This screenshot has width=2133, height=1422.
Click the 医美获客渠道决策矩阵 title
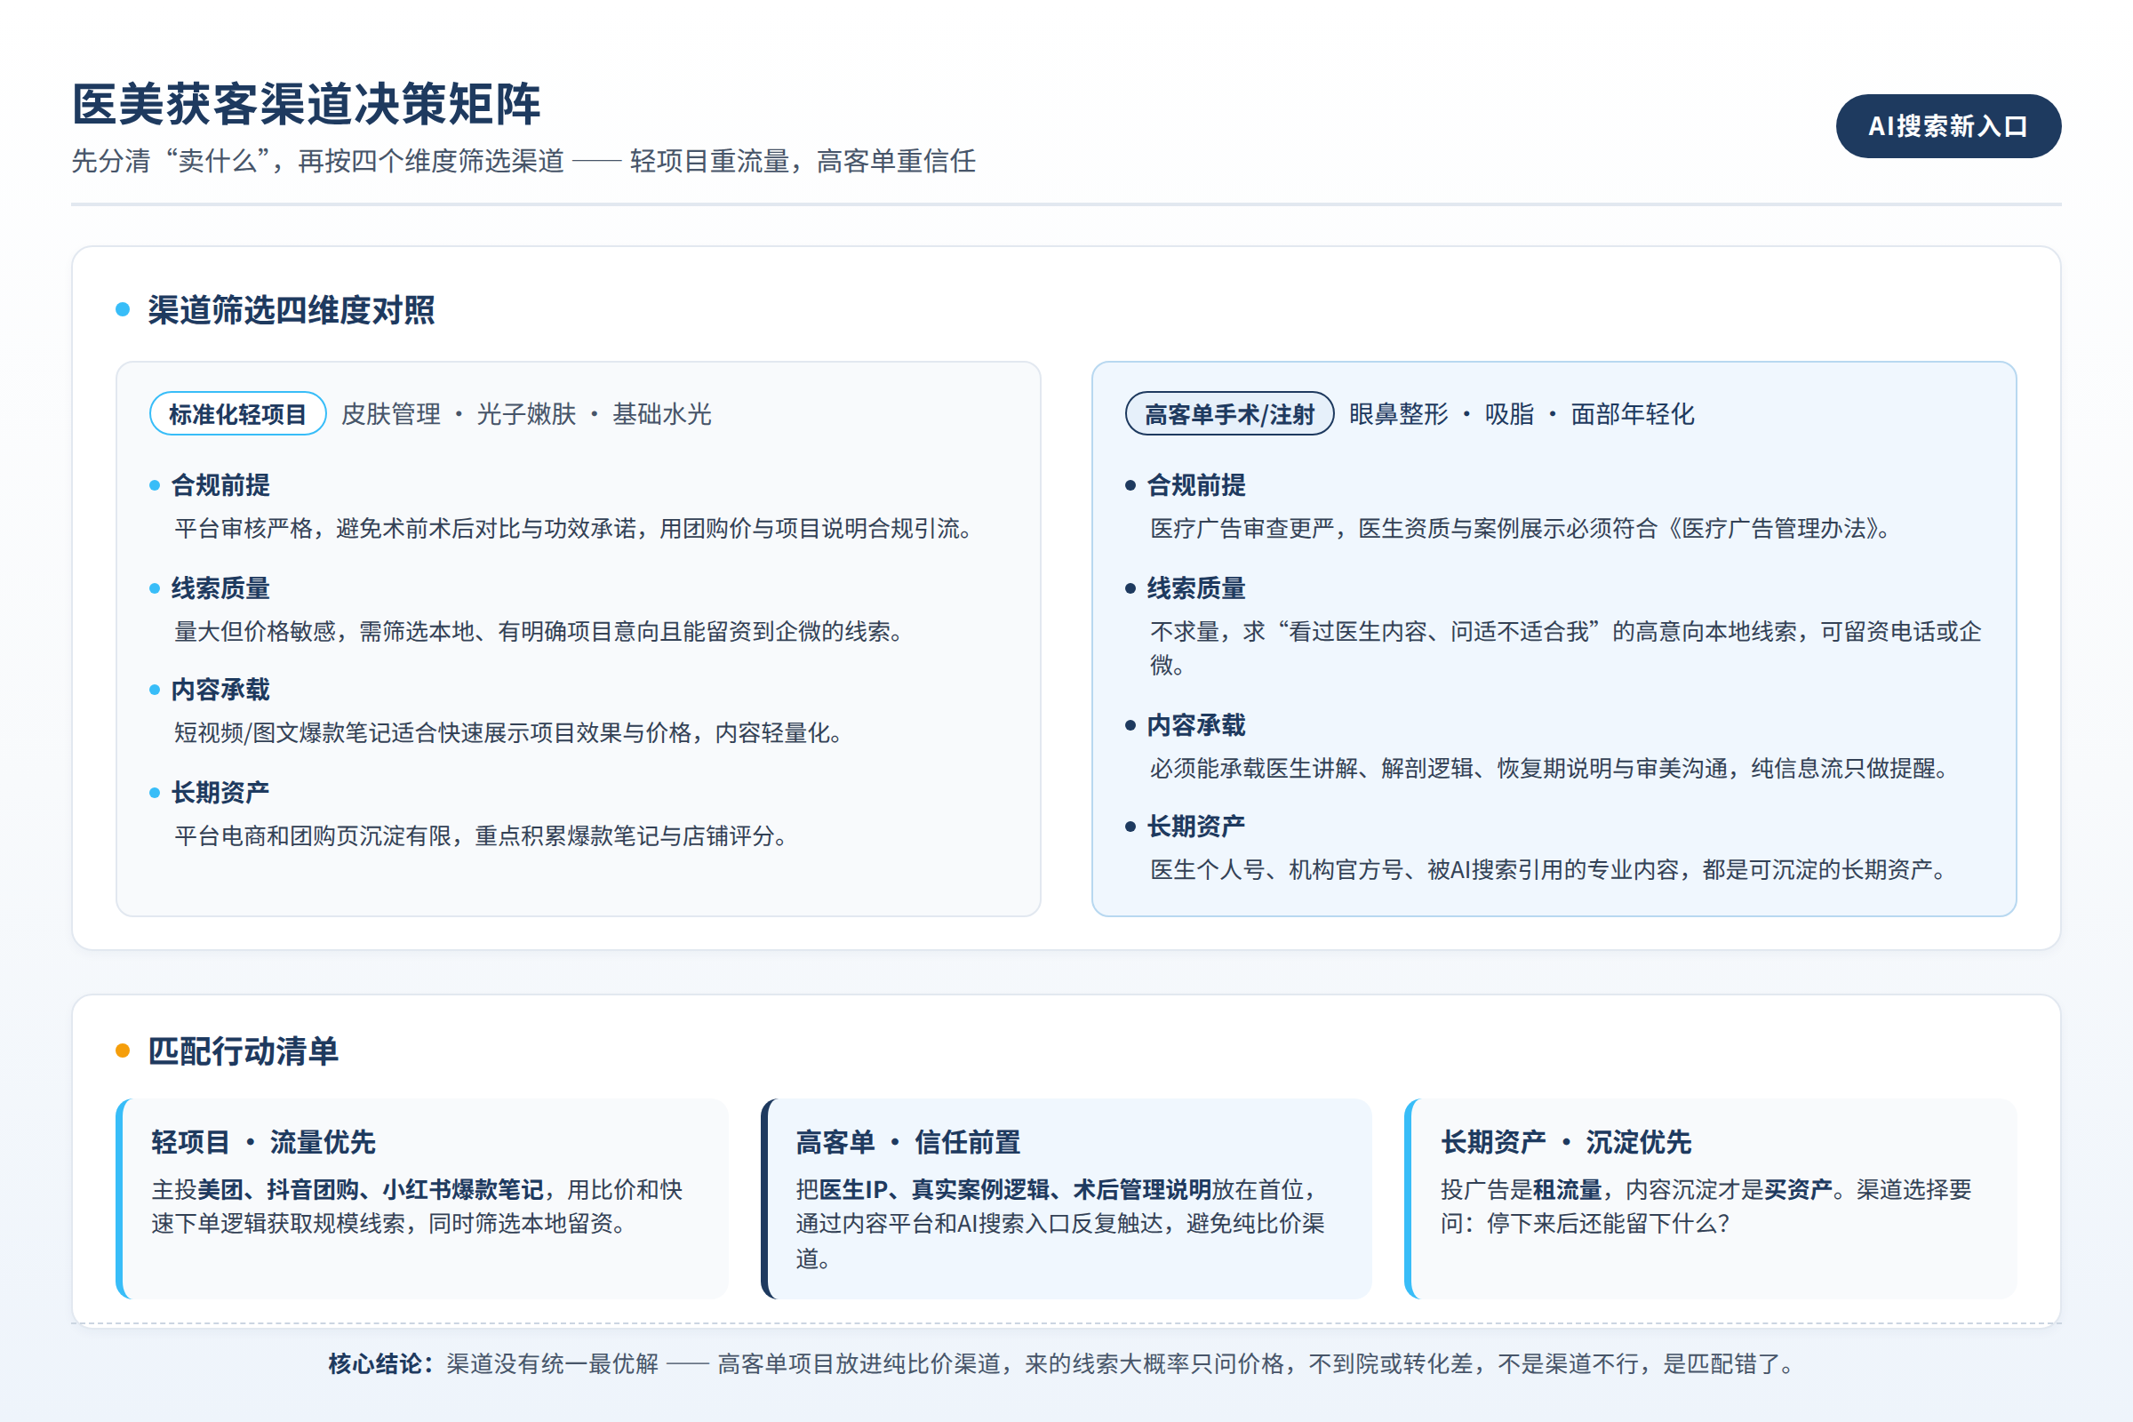click(307, 103)
